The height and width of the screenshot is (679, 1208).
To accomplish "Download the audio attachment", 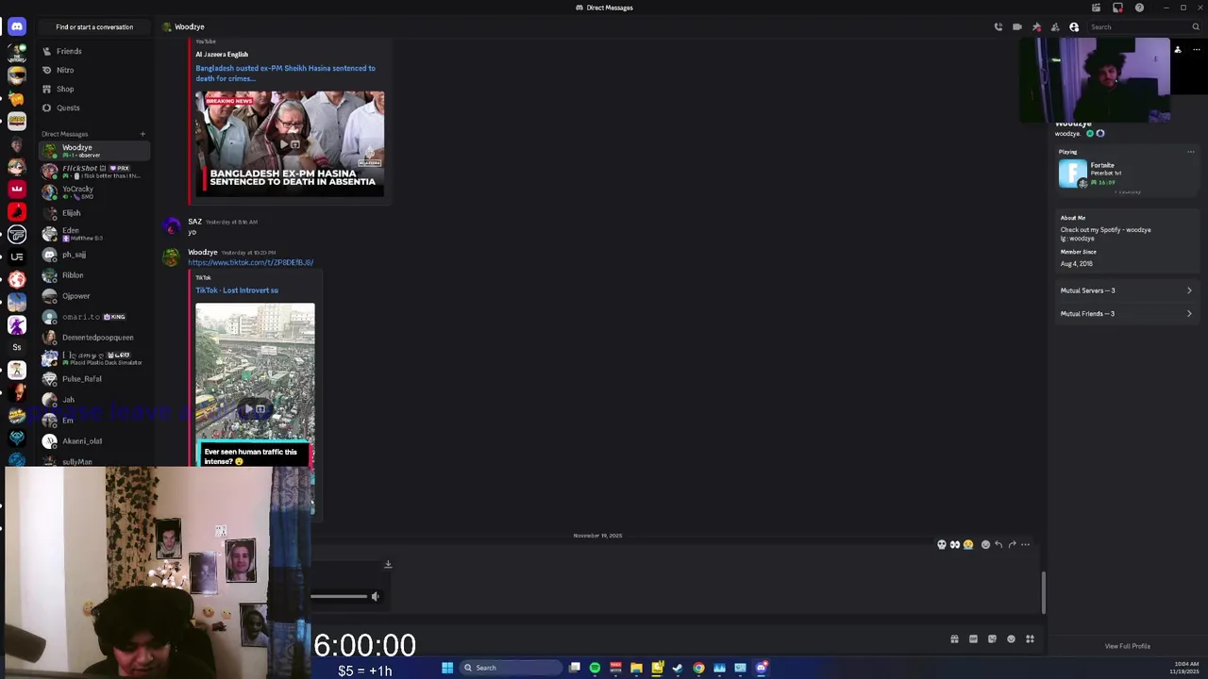I will [x=387, y=564].
